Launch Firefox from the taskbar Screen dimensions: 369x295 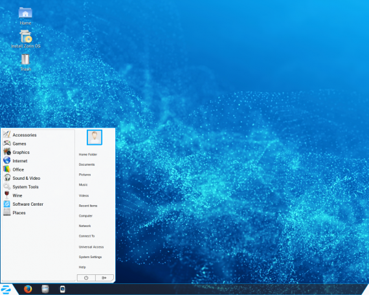coord(28,289)
